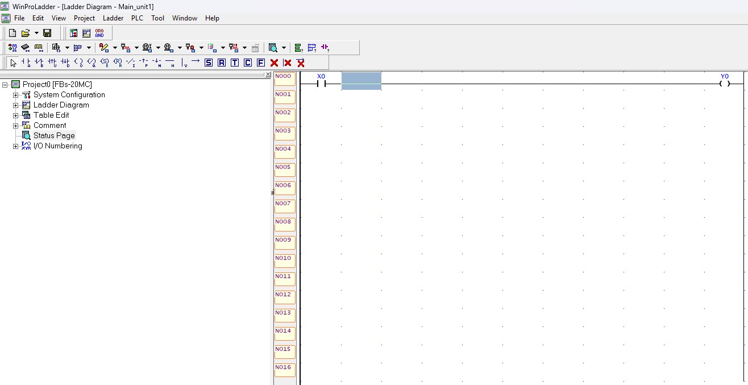
Task: Collapse the Project0 [FBs-20MC] root node
Action: (5, 85)
